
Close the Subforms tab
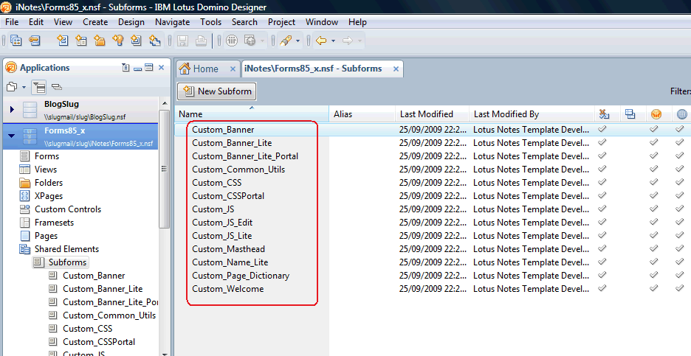[396, 69]
